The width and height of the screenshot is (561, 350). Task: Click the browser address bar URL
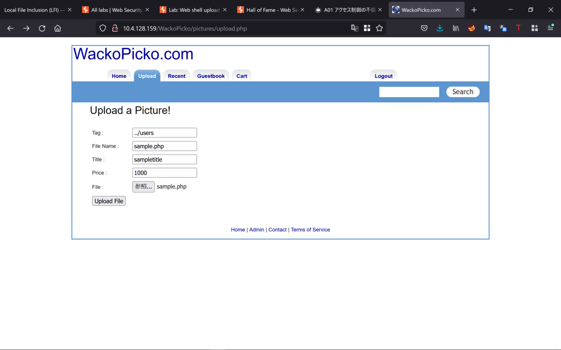coord(185,28)
